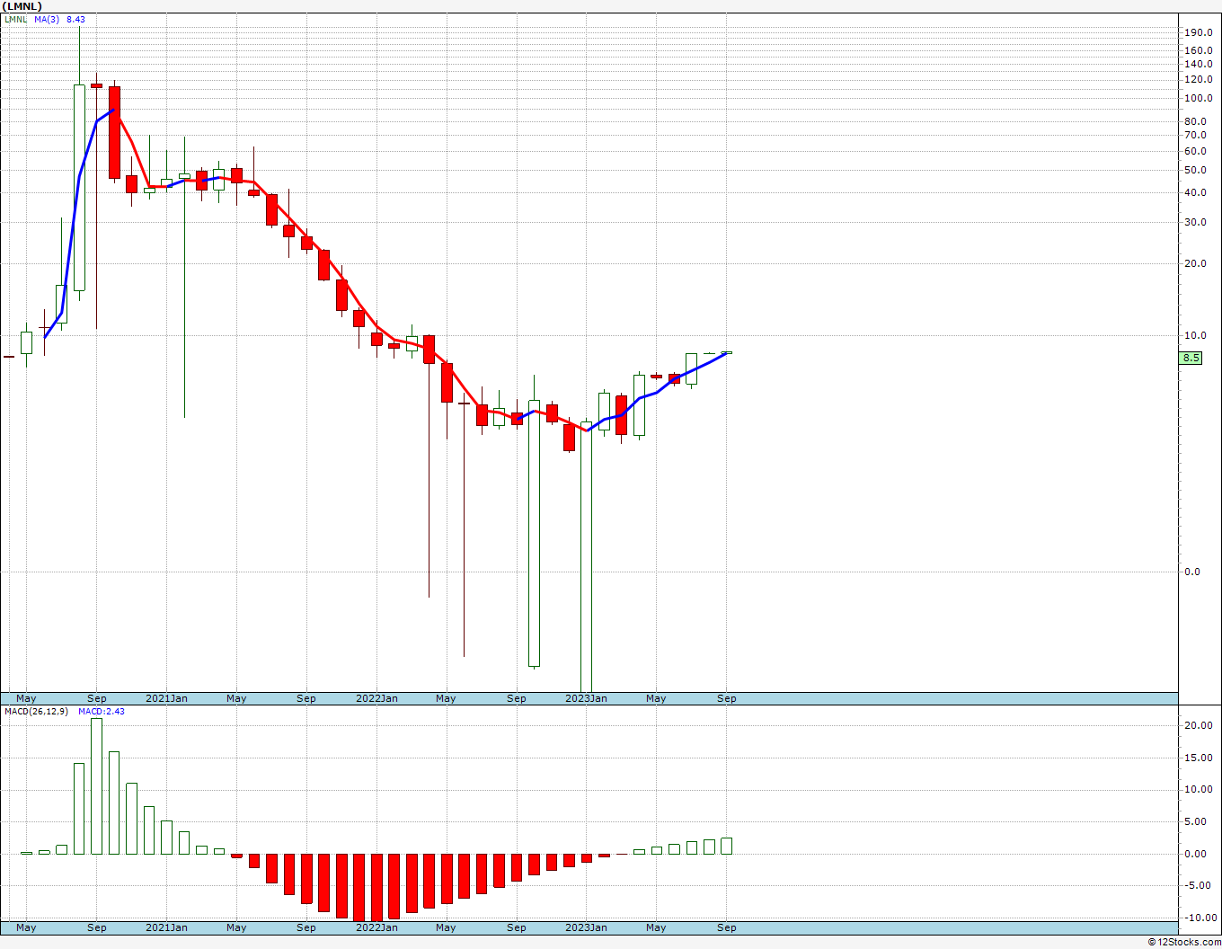The width and height of the screenshot is (1222, 949).
Task: Click the tallest white MACD histogram bar
Action: point(96,786)
